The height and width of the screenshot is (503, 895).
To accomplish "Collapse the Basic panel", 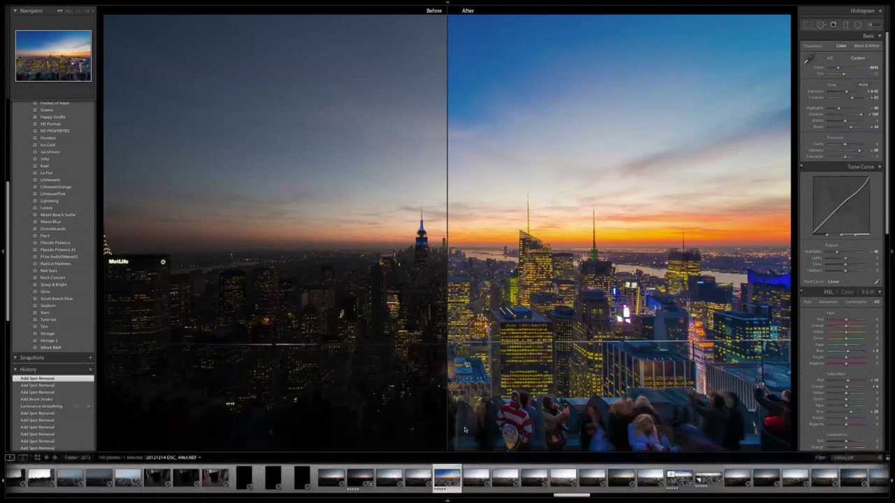I will point(880,36).
